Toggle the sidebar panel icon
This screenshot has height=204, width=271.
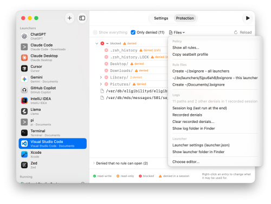point(82,18)
